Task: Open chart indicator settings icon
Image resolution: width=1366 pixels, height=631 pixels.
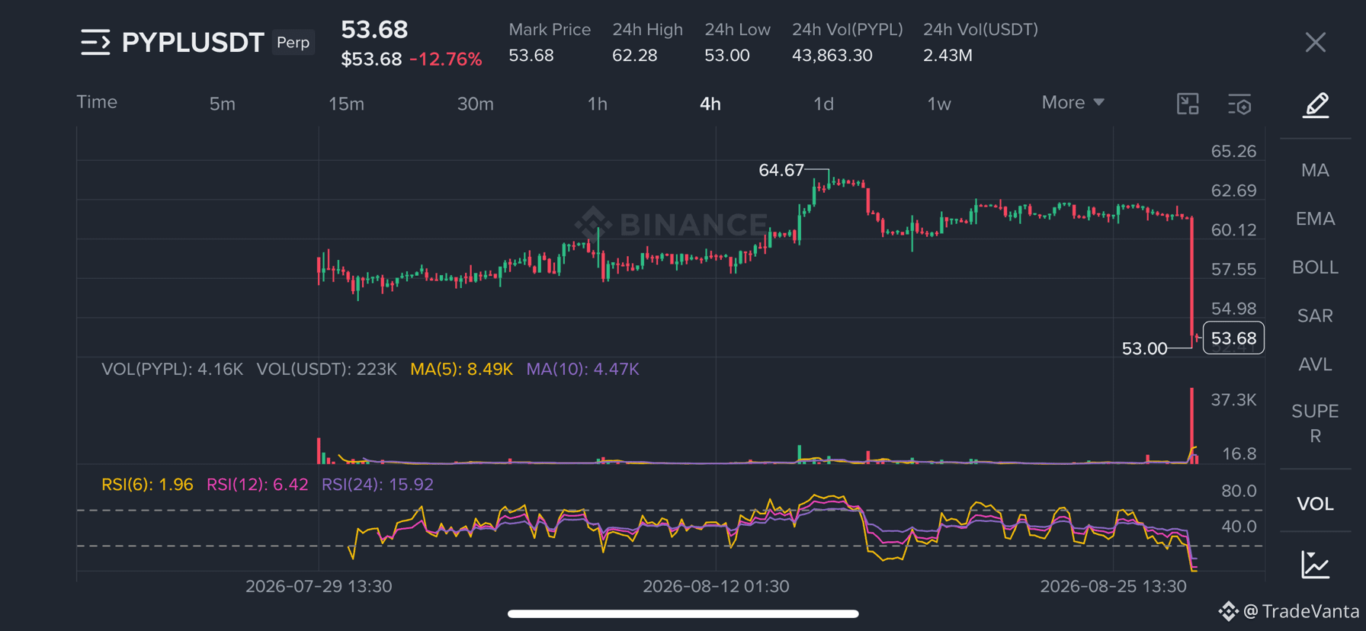Action: click(x=1239, y=104)
